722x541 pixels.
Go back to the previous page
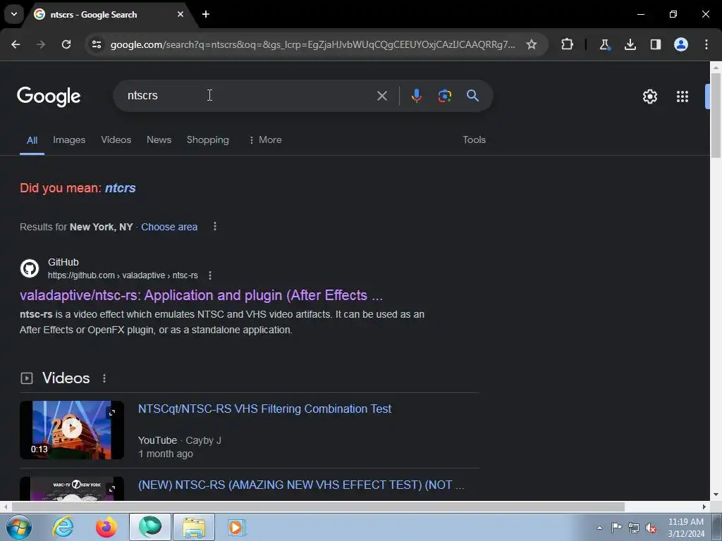16,44
